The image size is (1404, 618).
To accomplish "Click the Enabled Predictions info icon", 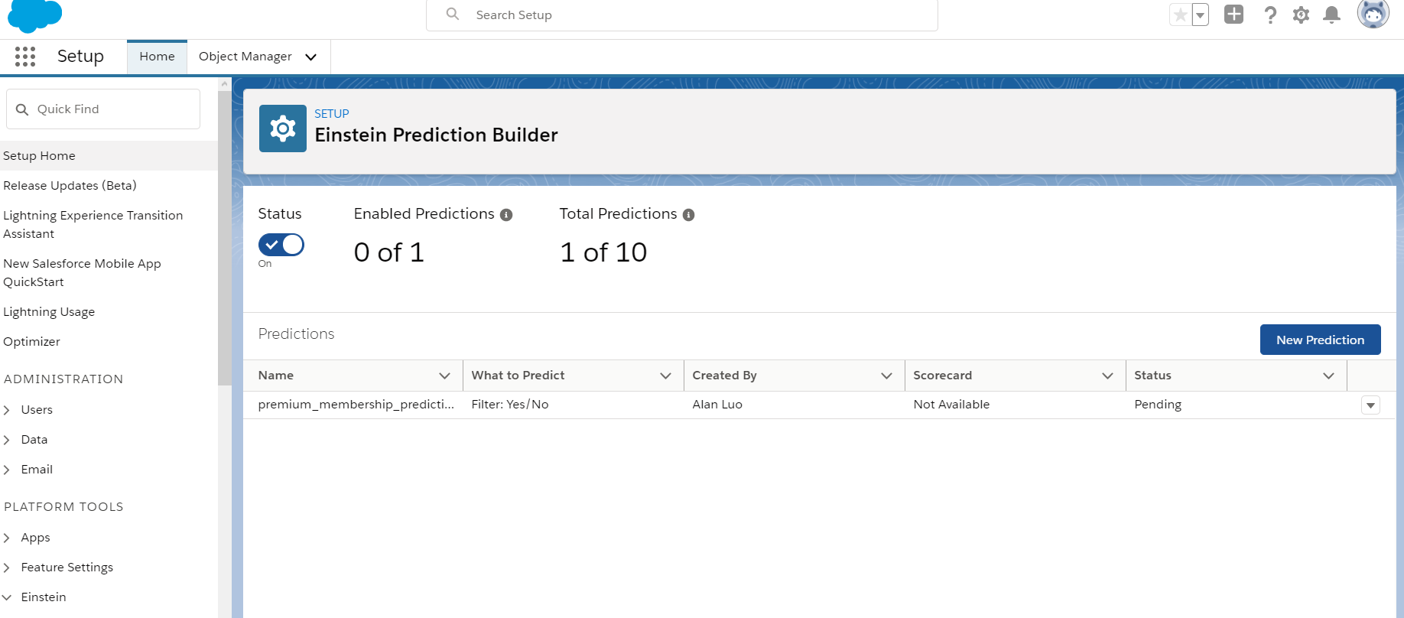I will click(506, 215).
